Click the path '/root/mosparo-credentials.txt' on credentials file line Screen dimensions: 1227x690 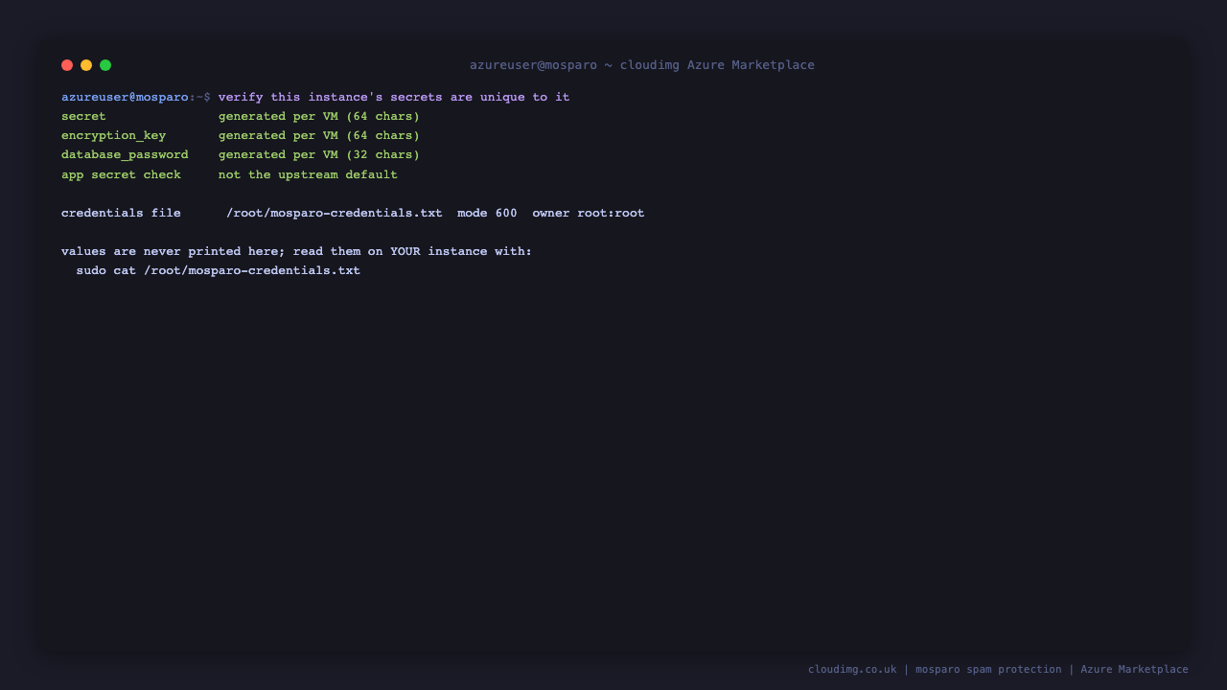[335, 213]
